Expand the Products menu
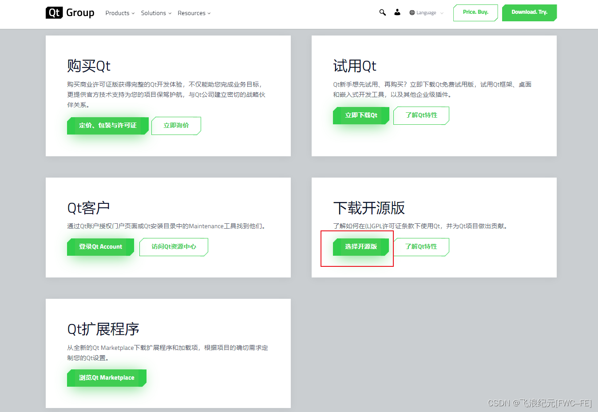This screenshot has width=598, height=412. [x=120, y=13]
